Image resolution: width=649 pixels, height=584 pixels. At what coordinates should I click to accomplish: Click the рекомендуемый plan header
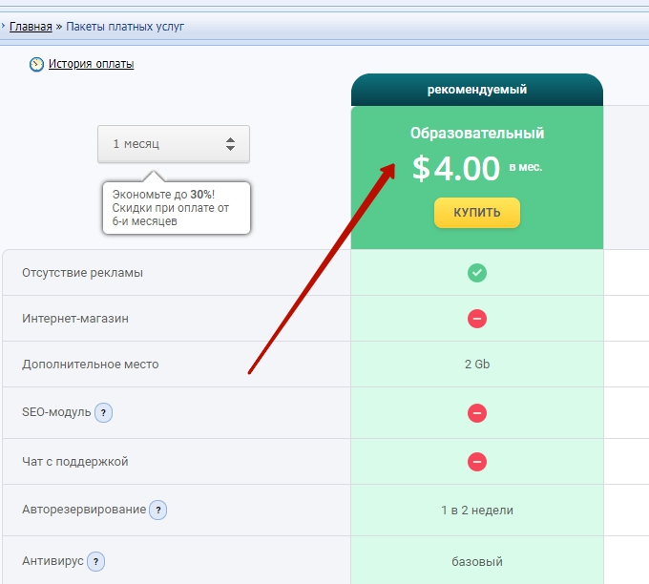tap(477, 90)
